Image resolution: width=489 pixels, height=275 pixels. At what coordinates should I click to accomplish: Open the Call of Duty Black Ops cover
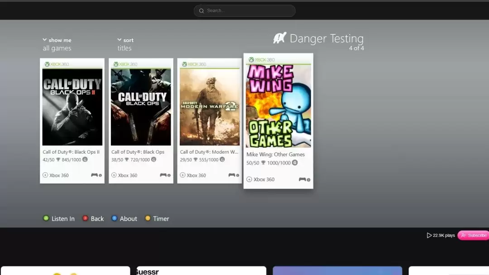(141, 107)
